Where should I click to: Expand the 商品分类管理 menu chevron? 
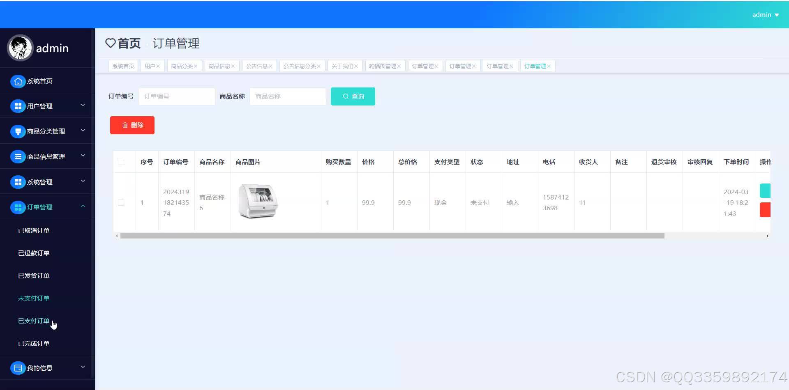83,131
